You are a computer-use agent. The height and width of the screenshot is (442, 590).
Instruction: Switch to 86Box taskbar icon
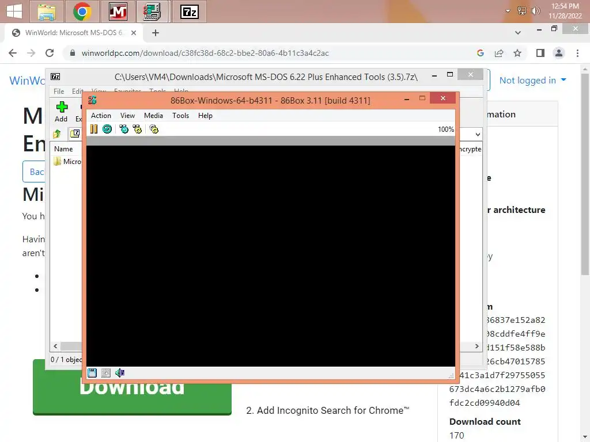pos(153,12)
